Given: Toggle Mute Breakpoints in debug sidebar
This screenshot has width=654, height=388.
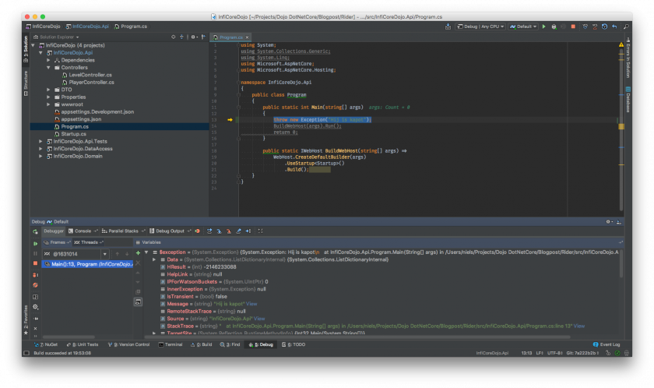Looking at the screenshot, I should [x=36, y=285].
